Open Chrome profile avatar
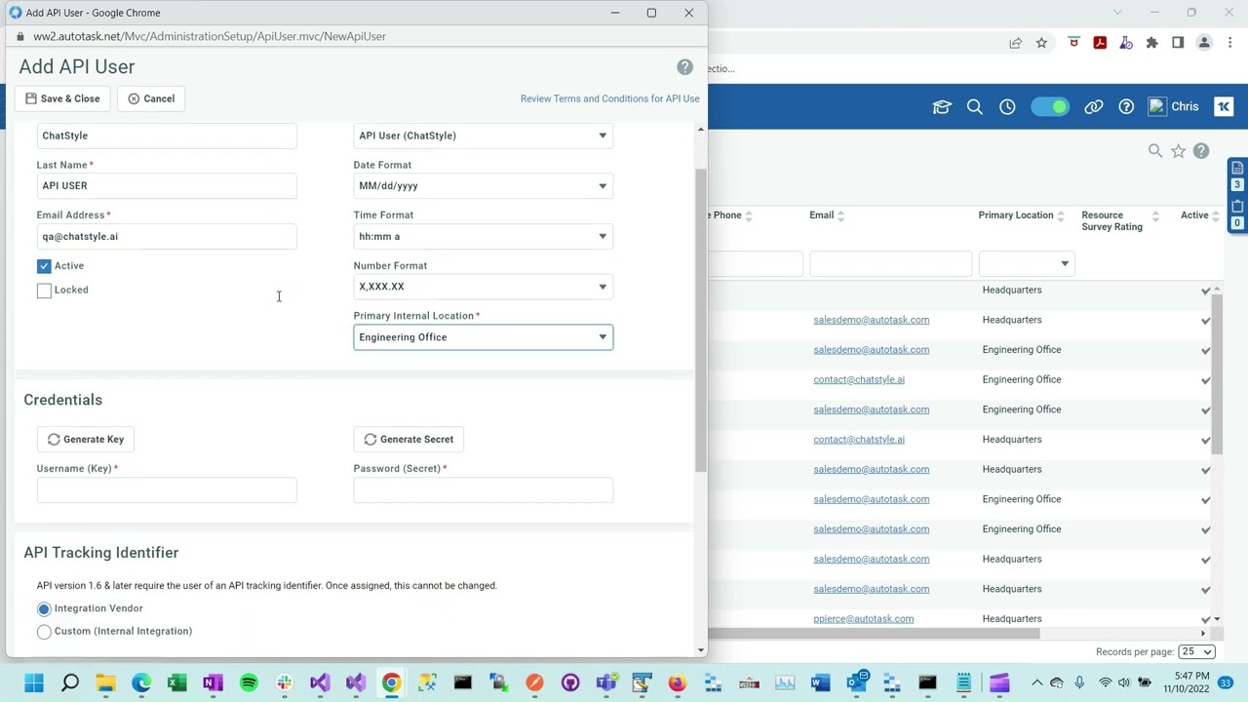Screen dimensions: 1248x702 1204,43
